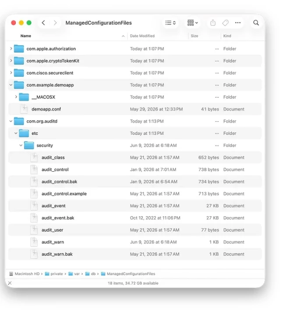This screenshot has height=317, width=290.
Task: Sort by the Name column header
Action: (x=26, y=36)
